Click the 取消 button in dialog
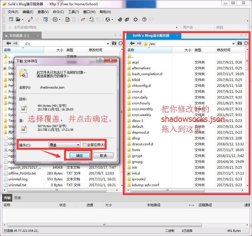Screen dimensions: 252x236 pos(103,156)
